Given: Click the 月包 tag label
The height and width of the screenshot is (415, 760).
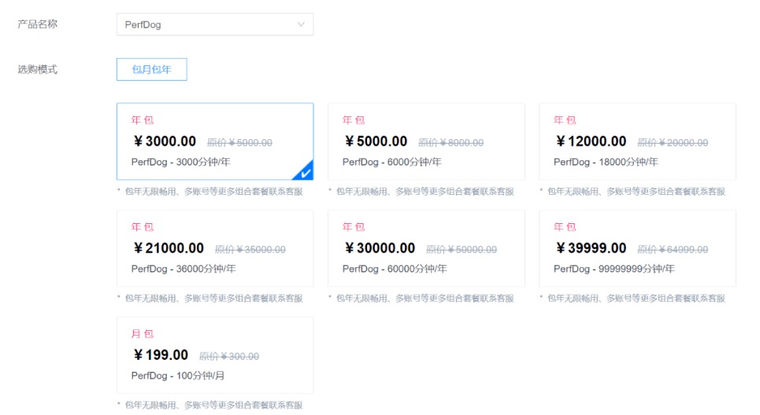Looking at the screenshot, I should [x=143, y=334].
